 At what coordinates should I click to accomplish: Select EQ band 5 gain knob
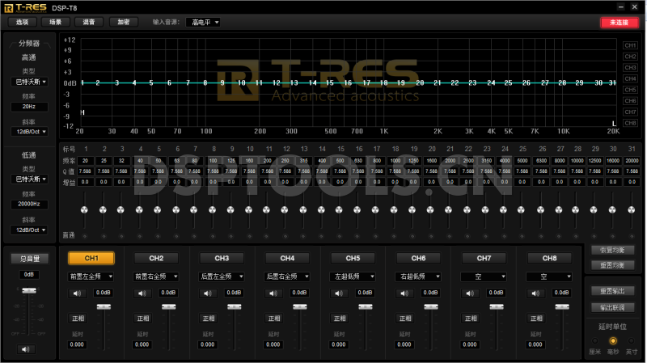click(157, 210)
